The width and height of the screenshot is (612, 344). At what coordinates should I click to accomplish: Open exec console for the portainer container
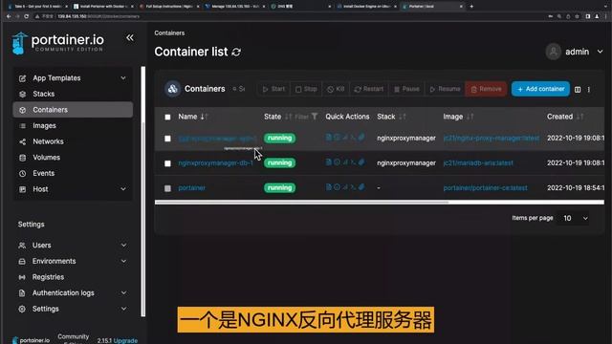coord(353,187)
